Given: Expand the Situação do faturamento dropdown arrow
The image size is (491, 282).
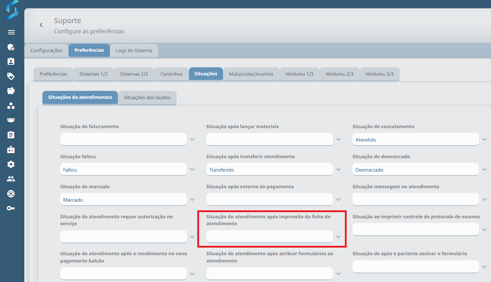Looking at the screenshot, I should coord(193,139).
